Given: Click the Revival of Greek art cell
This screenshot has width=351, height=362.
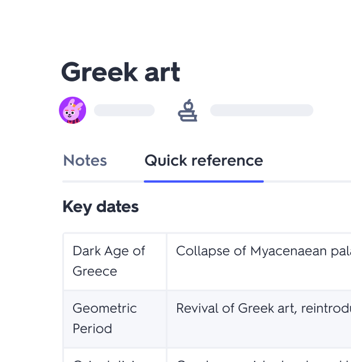Looking at the screenshot, I should [259, 318].
